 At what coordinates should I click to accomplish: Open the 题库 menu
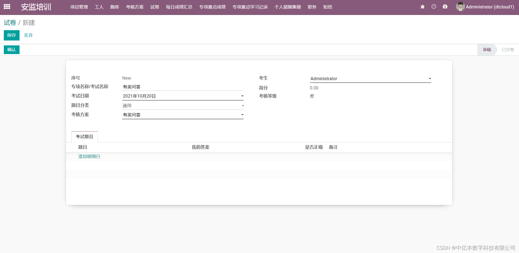(x=115, y=7)
